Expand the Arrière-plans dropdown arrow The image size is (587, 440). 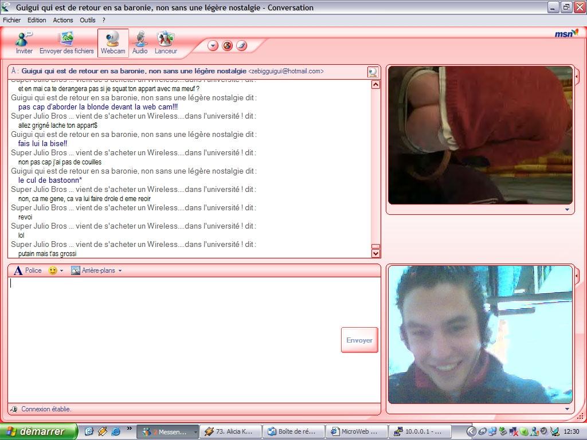(x=120, y=270)
